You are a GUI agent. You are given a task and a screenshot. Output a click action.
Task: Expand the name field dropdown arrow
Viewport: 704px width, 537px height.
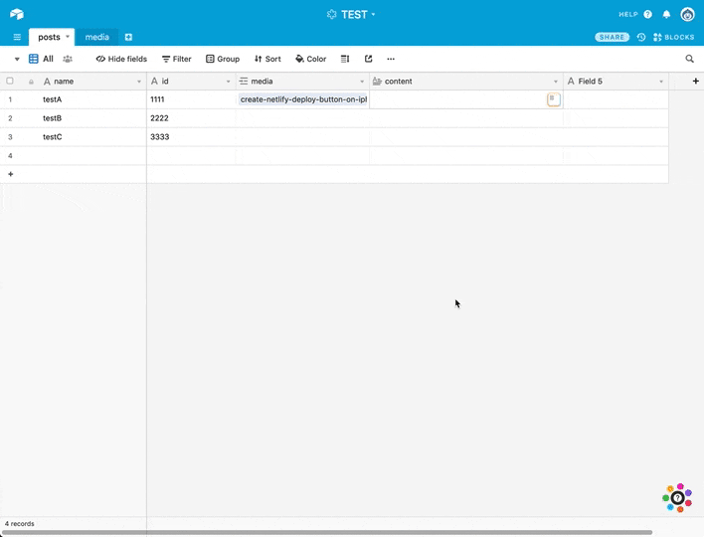tap(139, 82)
